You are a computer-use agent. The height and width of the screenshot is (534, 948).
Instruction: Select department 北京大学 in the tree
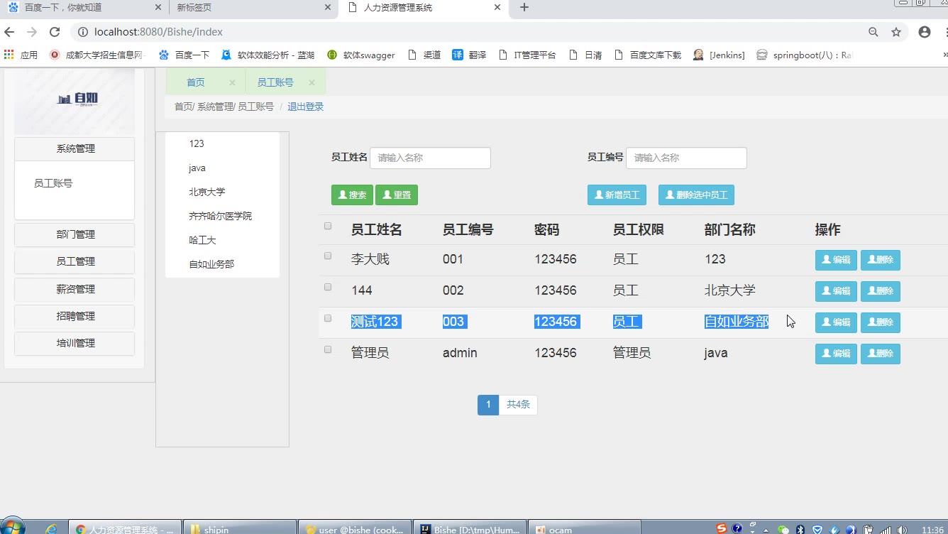click(207, 192)
